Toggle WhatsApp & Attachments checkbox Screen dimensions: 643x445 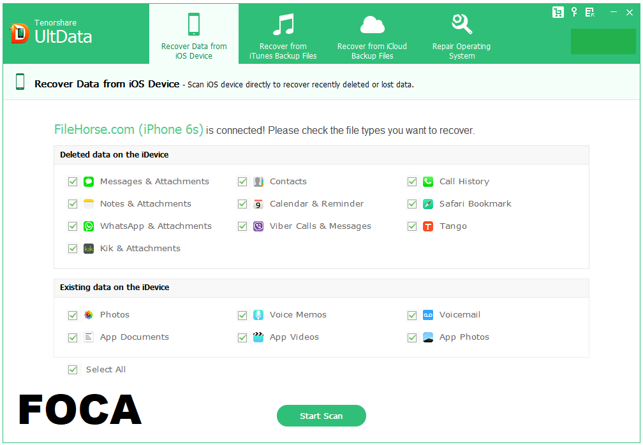(73, 226)
